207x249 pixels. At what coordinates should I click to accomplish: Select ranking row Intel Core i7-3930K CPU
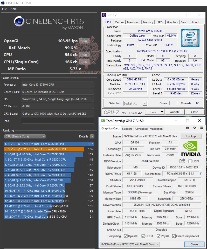tap(49, 160)
